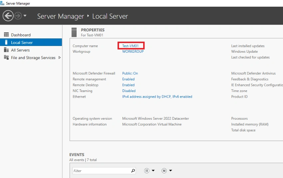The image size is (283, 178).
Task: Click the Installed memory (RAM) label
Action: pos(250,124)
